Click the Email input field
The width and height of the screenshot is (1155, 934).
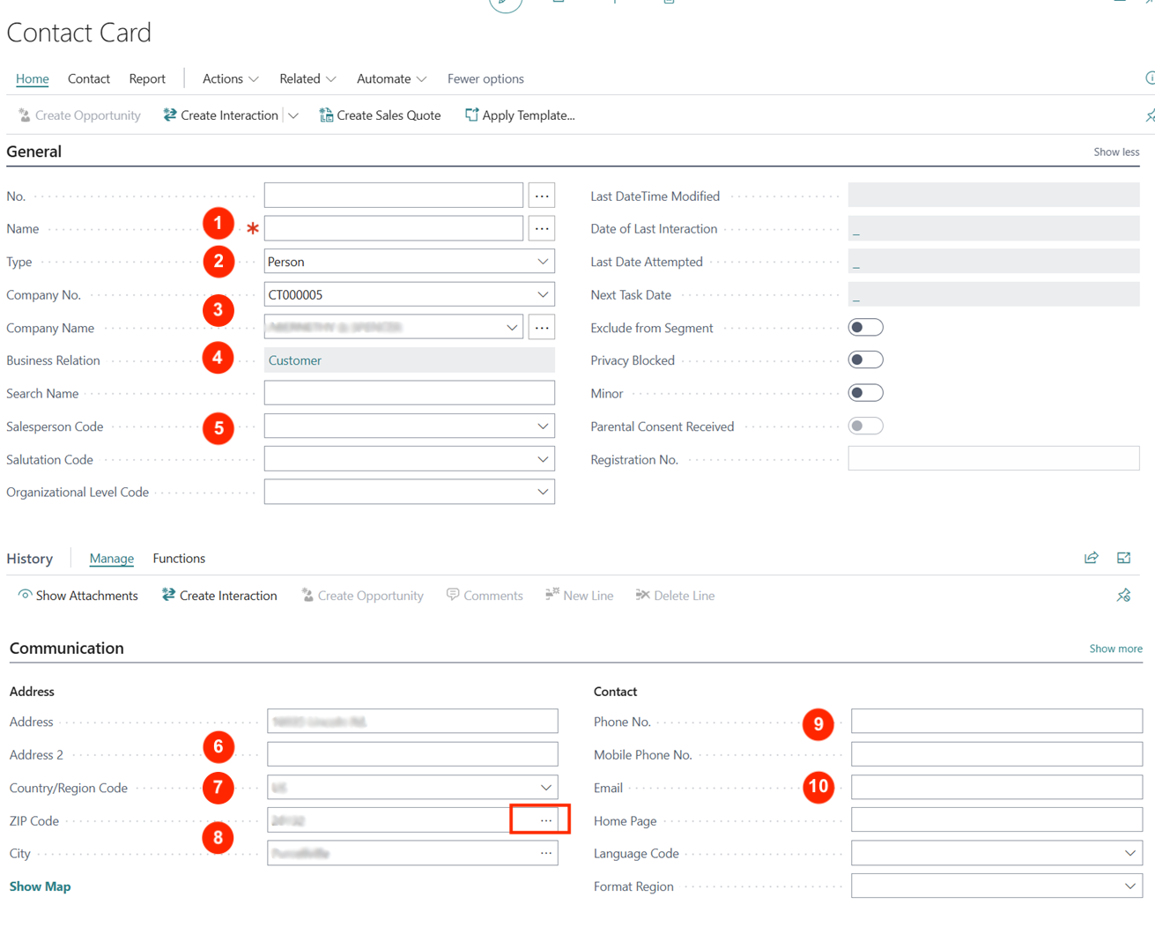tap(996, 788)
